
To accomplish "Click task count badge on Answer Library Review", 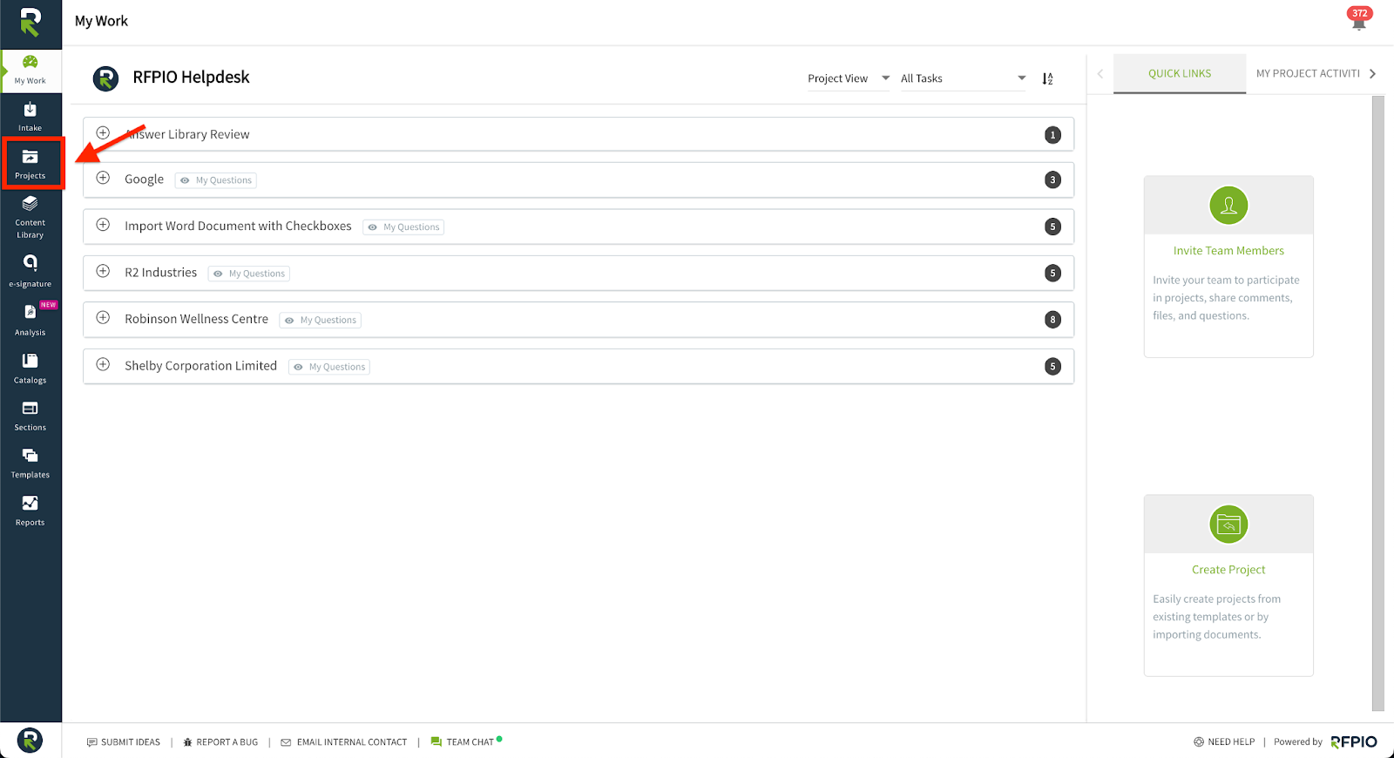I will point(1052,135).
